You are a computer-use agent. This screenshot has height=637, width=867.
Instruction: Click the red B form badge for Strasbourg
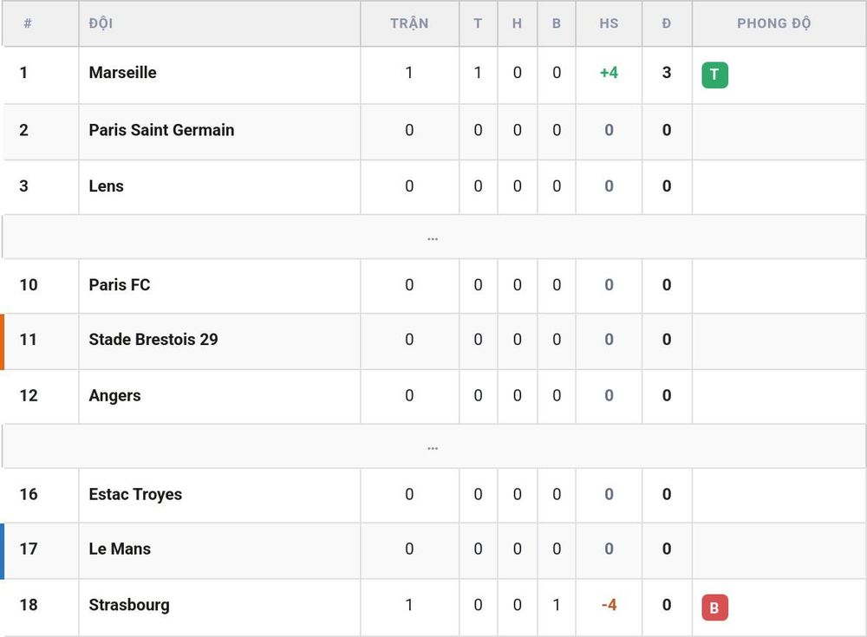pos(714,608)
